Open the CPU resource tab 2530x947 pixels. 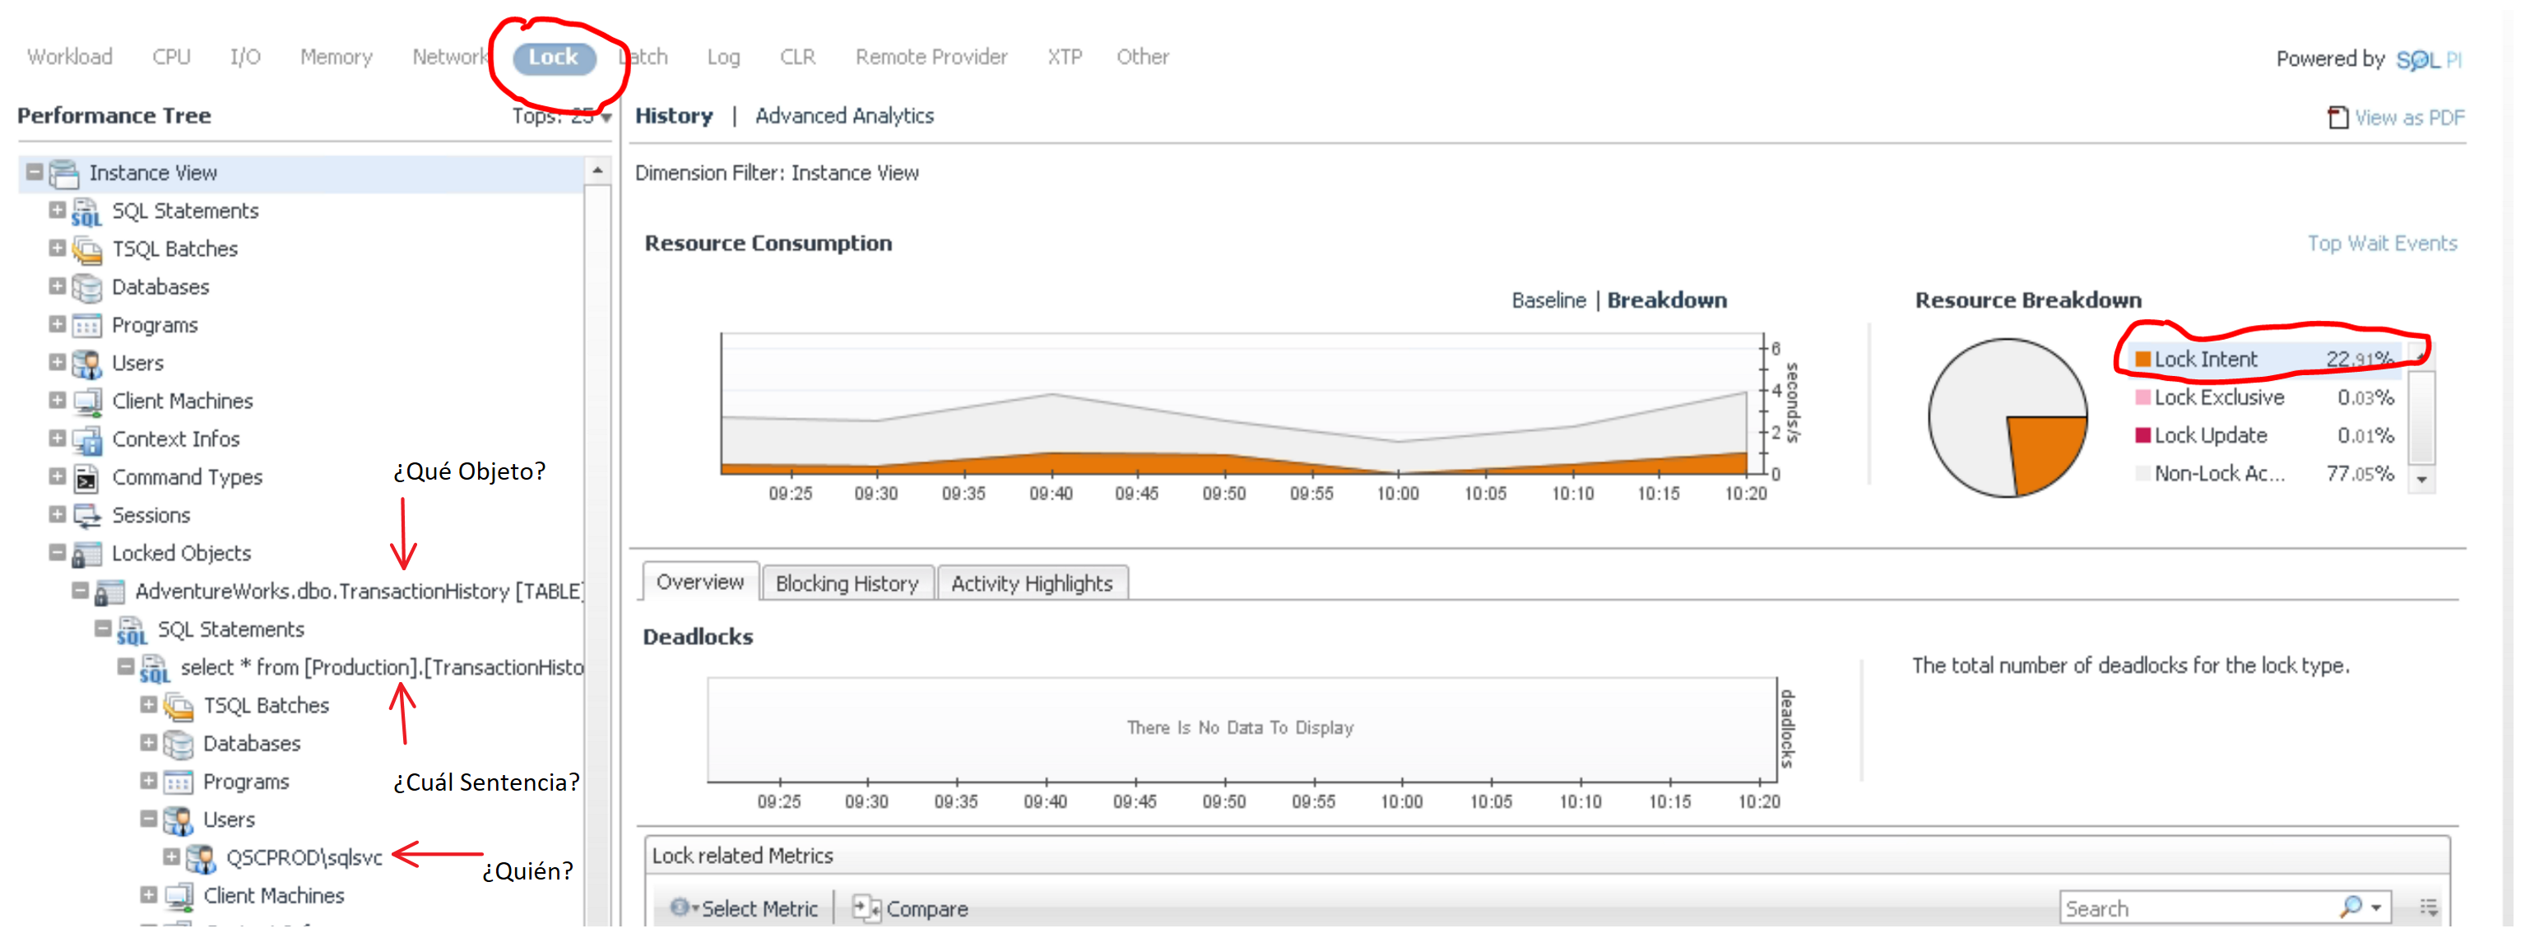point(171,57)
